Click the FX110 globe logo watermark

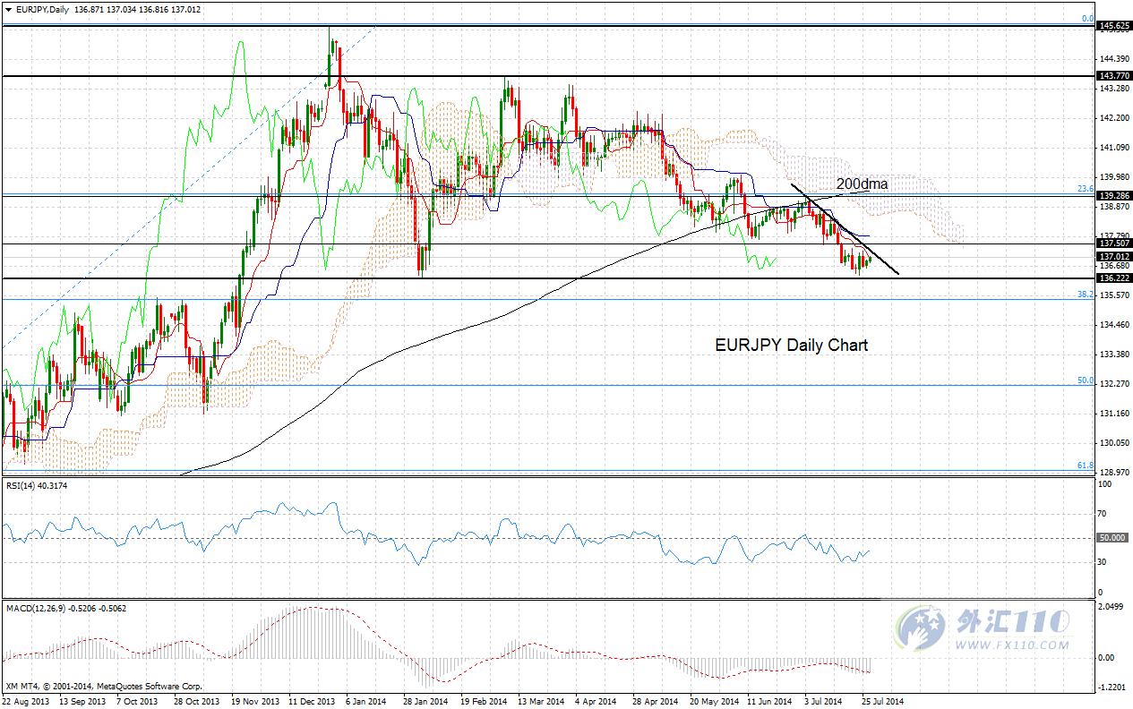tap(922, 625)
